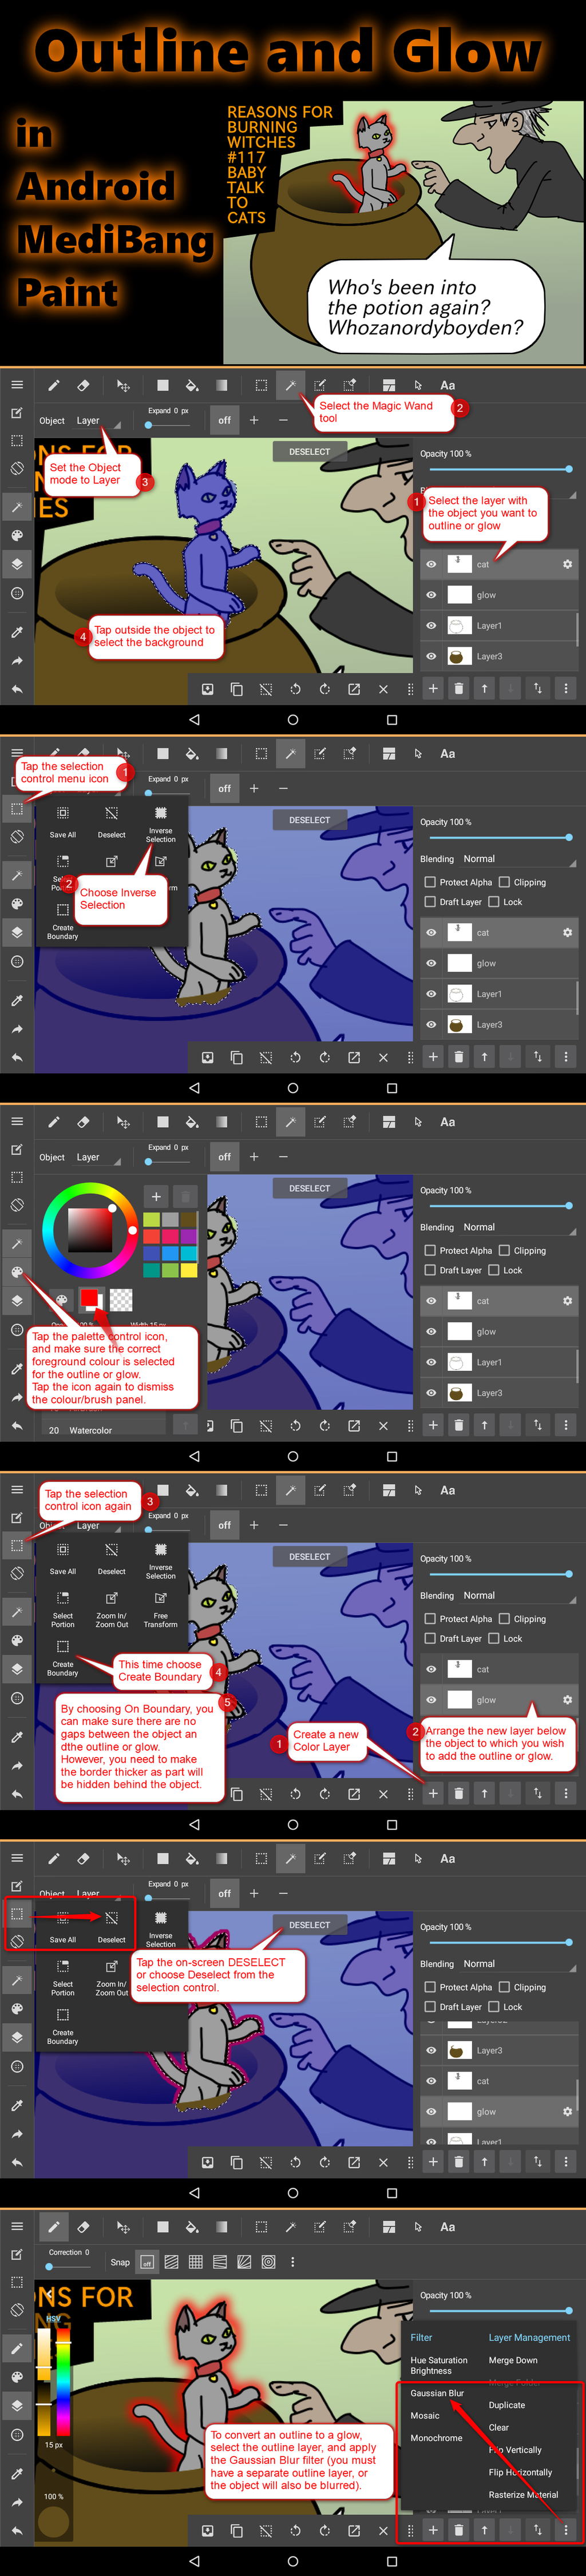586x2576 pixels.
Task: Toggle the Layer3 eye in the blue-cat screenshot
Action: pyautogui.click(x=431, y=656)
